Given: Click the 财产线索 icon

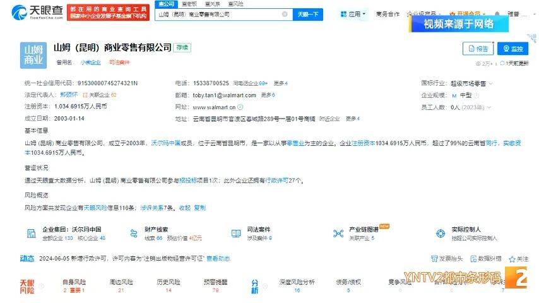Looking at the screenshot, I should 133,234.
